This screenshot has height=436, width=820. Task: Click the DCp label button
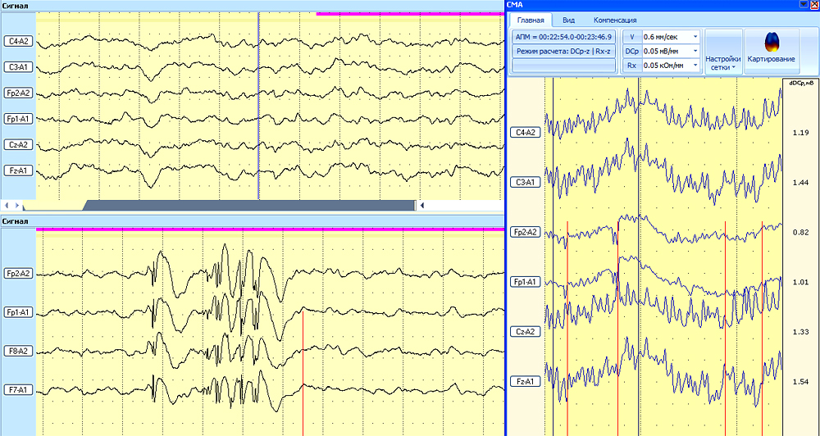pyautogui.click(x=632, y=51)
